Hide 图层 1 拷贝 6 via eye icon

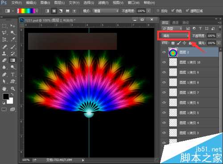(x=164, y=102)
